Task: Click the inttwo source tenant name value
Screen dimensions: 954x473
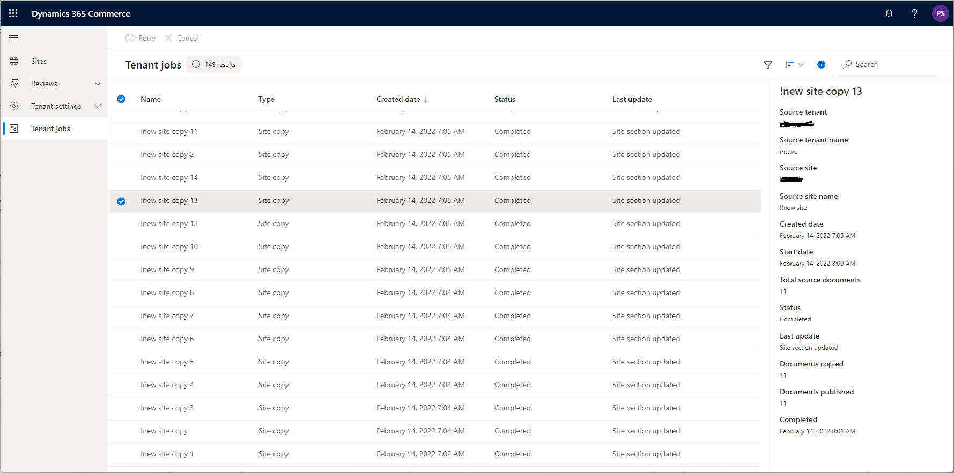Action: click(788, 152)
